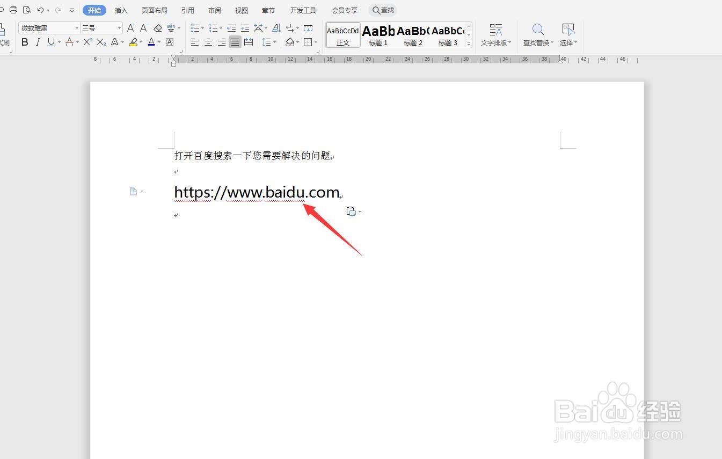
Task: Open the 文字排版 menu
Action: (496, 35)
